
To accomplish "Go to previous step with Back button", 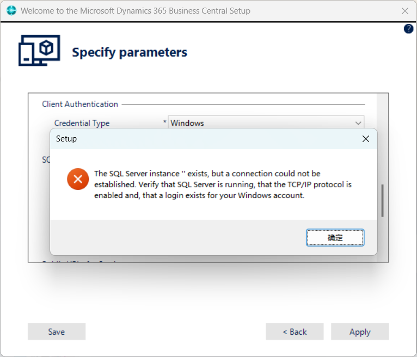I will point(295,331).
